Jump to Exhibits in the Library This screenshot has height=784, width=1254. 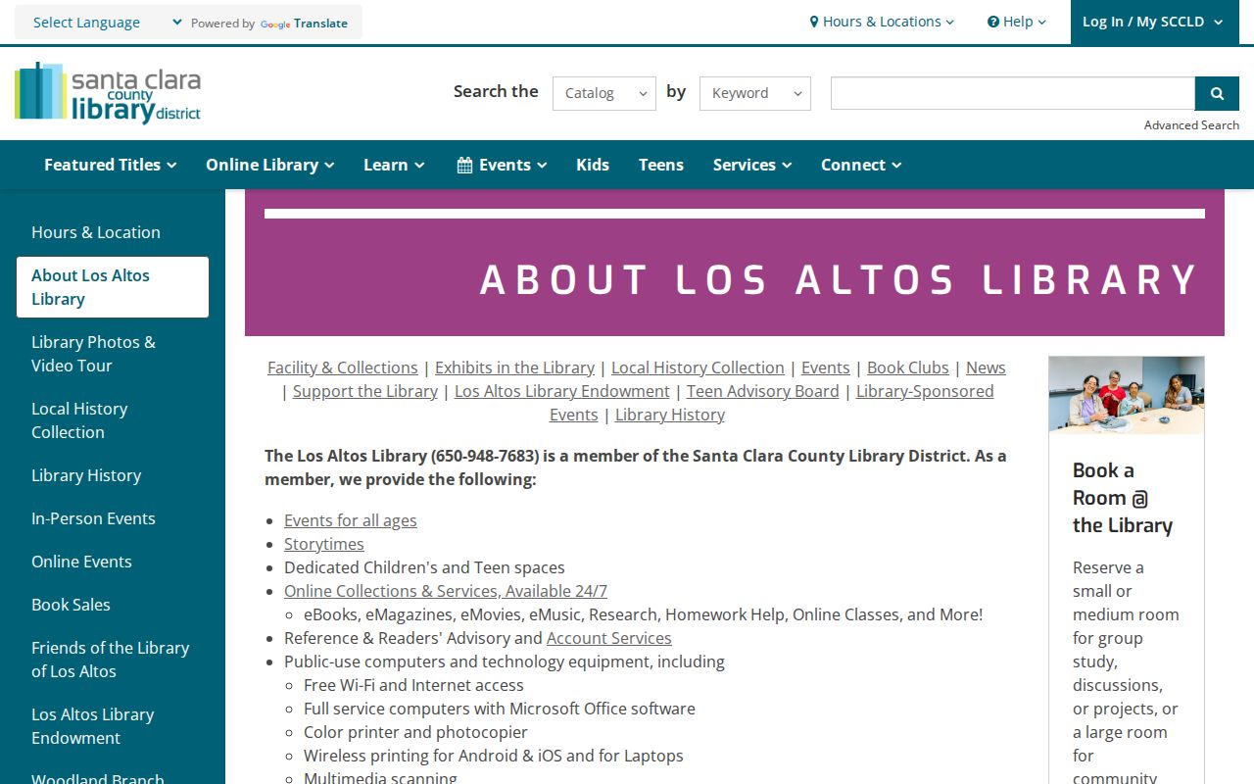(x=514, y=367)
